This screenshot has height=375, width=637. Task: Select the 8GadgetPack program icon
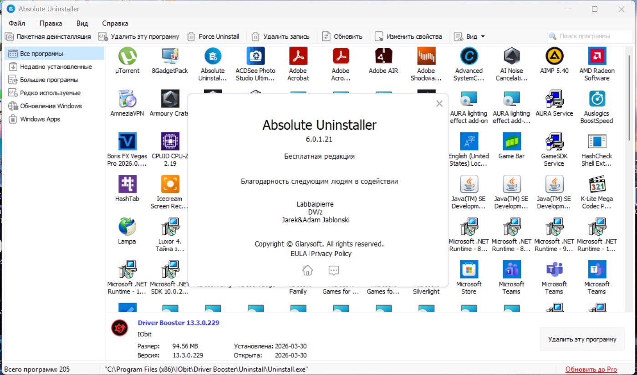[170, 56]
